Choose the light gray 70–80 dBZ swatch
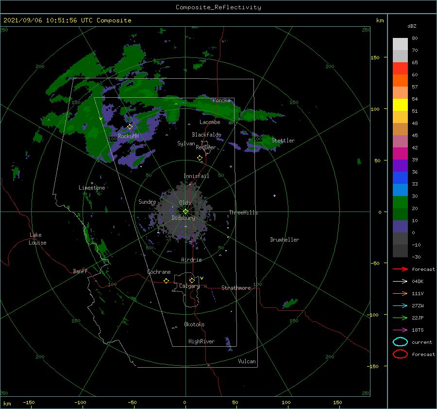This screenshot has height=409, width=437. pos(400,44)
